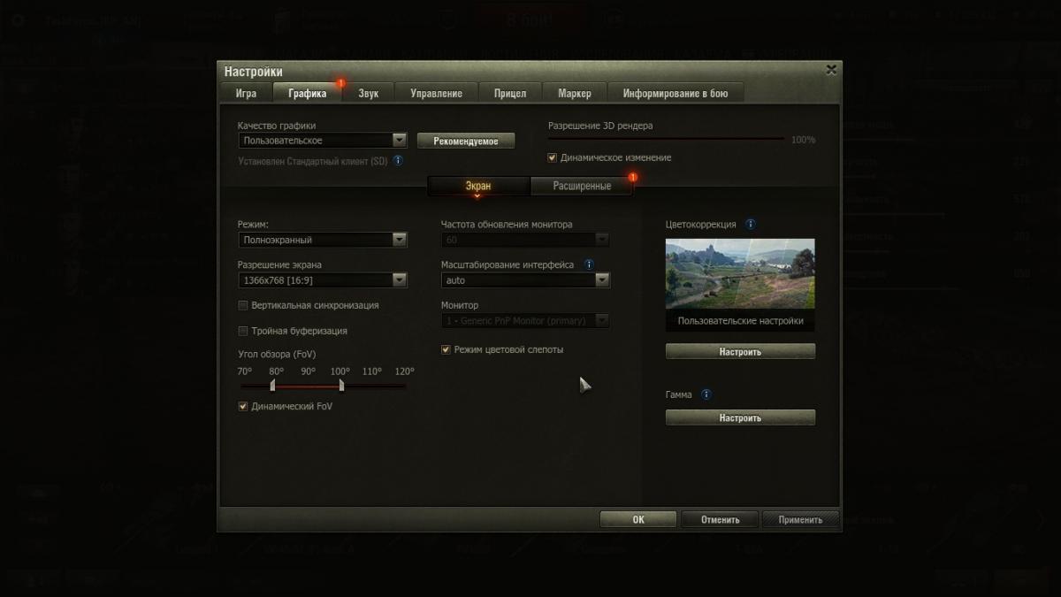Uncheck Динамический FoV option
This screenshot has width=1061, height=597.
(243, 406)
